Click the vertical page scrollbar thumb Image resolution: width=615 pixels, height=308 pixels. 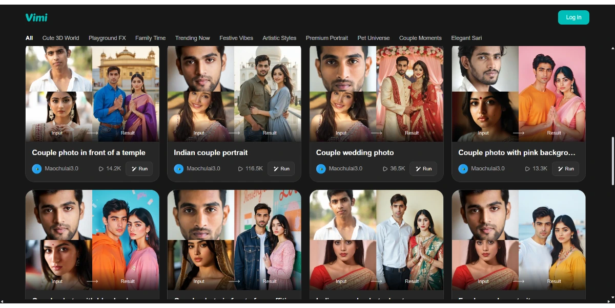click(613, 161)
